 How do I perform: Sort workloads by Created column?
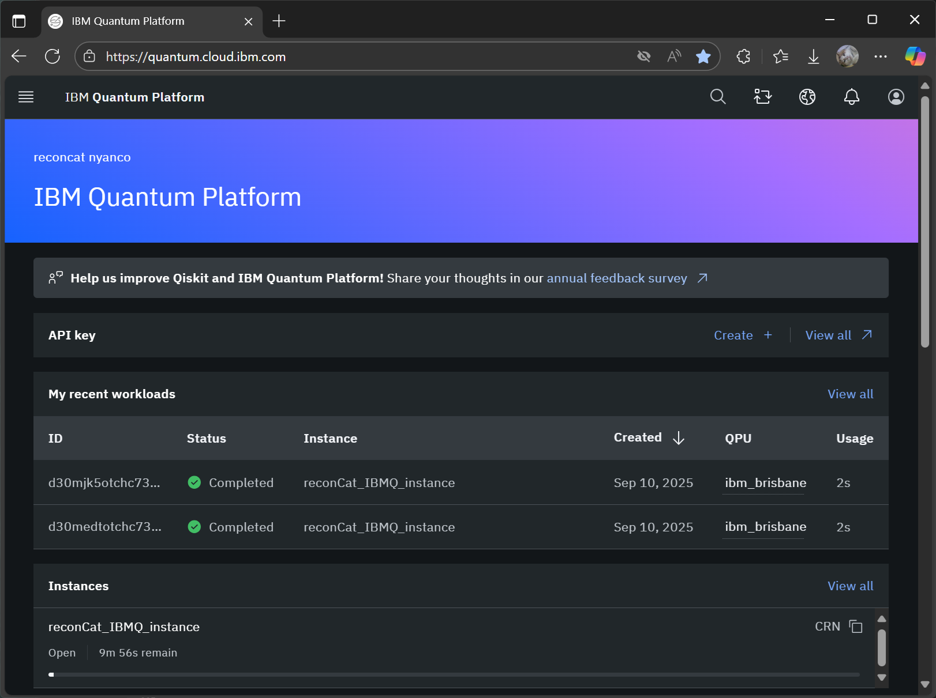tap(649, 438)
